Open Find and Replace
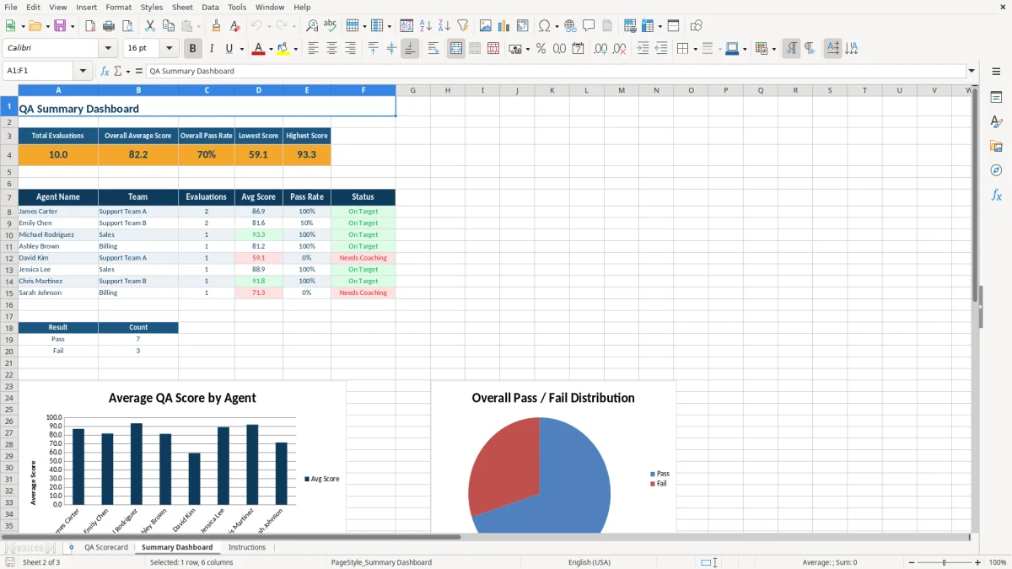 [x=312, y=26]
